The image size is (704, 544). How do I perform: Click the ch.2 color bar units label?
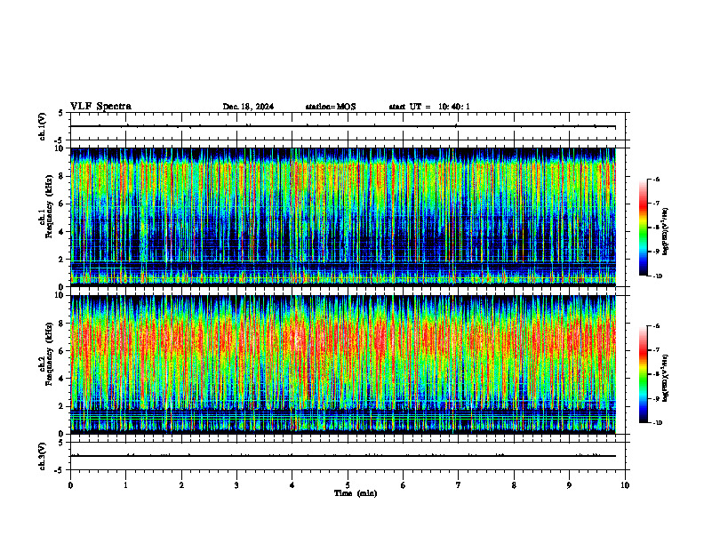666,379
